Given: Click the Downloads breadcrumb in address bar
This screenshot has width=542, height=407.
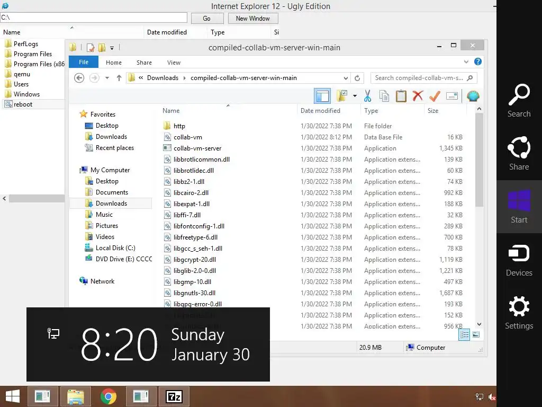Looking at the screenshot, I should pyautogui.click(x=162, y=78).
